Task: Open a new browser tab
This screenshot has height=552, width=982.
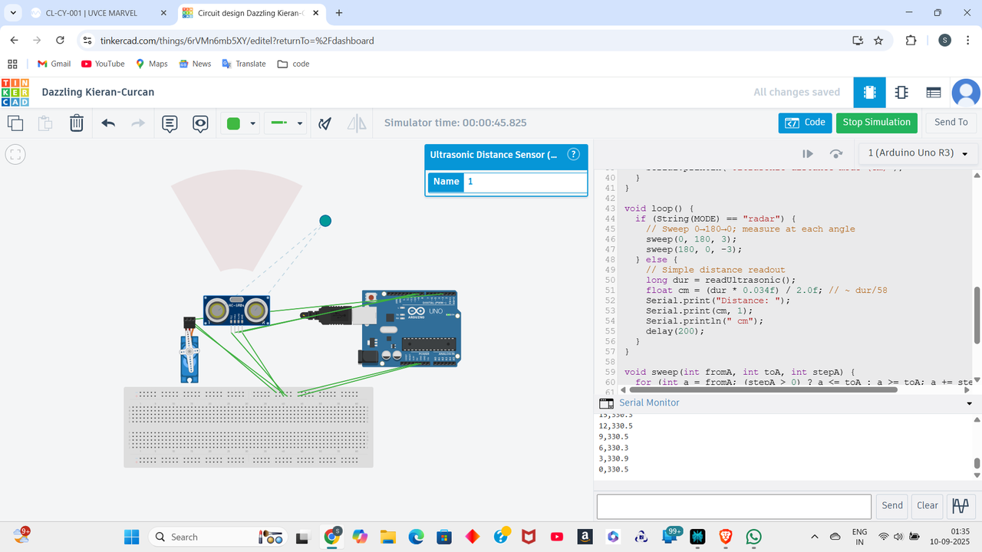Action: coord(339,13)
